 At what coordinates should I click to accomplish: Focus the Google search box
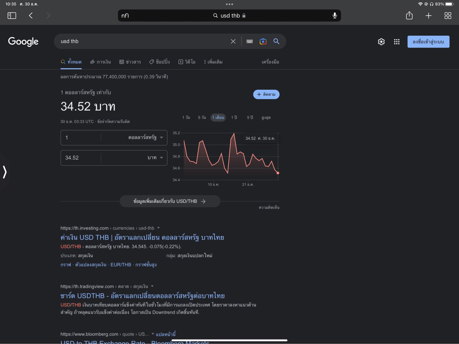point(144,41)
